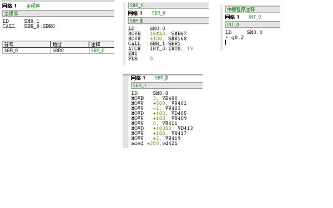Click the top SBR_0 subroutine comment box
The image size is (333, 208).
coord(168,6)
